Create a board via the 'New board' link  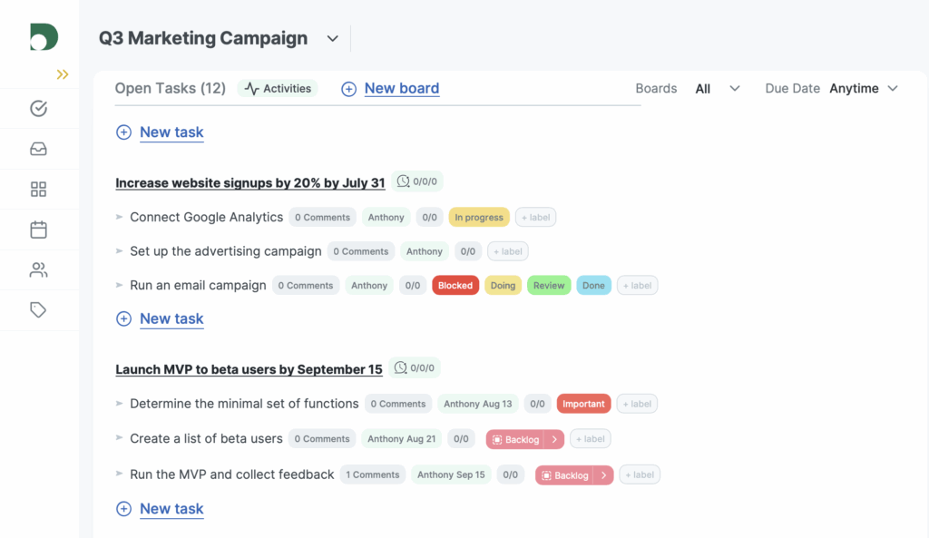pyautogui.click(x=401, y=89)
